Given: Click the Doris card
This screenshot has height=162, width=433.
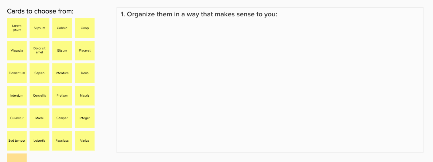Looking at the screenshot, I should pyautogui.click(x=85, y=73).
